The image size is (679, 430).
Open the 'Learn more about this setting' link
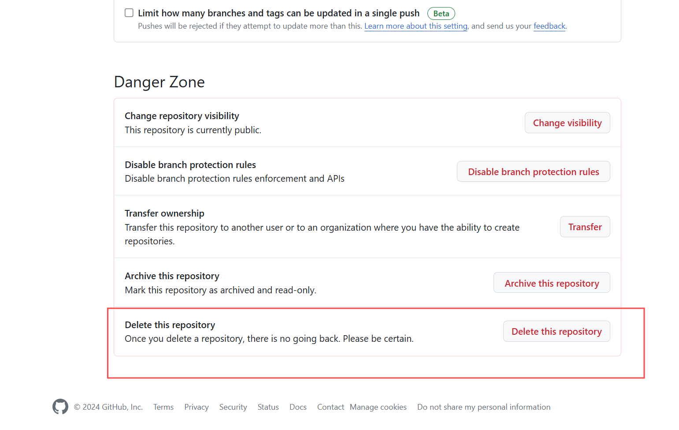coord(416,26)
